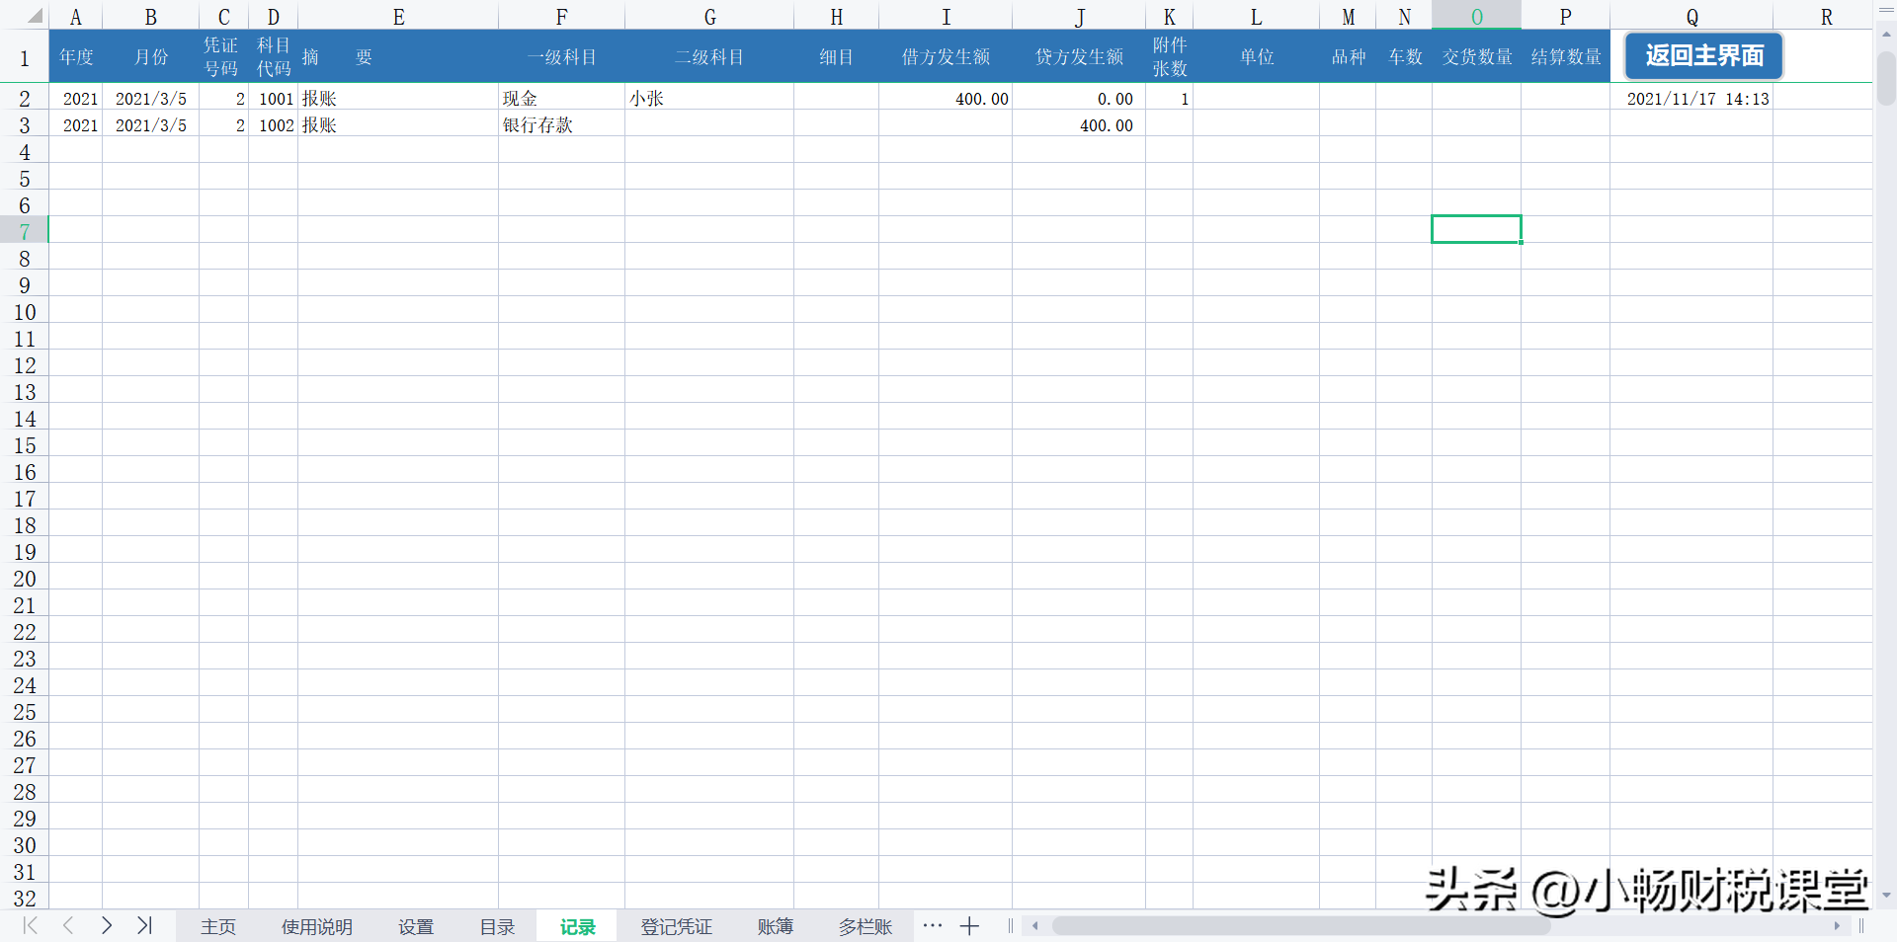Select the attachment count cell showing 1

pos(1169,98)
